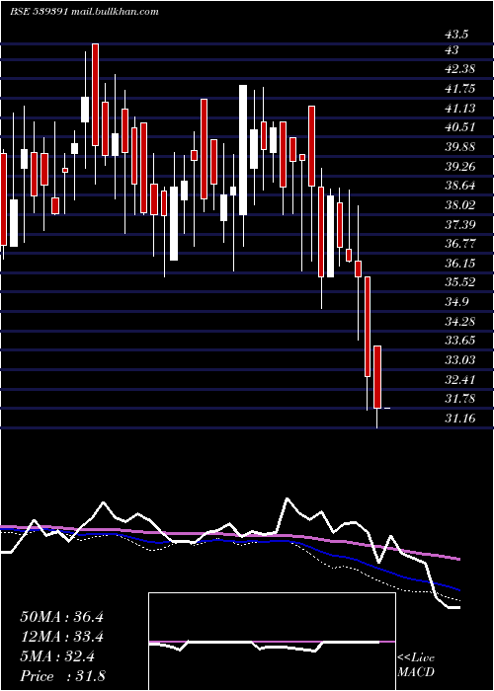Viewport: 494px width, 691px height.
Task: Click the 39.88 price axis label
Action: coord(459,146)
